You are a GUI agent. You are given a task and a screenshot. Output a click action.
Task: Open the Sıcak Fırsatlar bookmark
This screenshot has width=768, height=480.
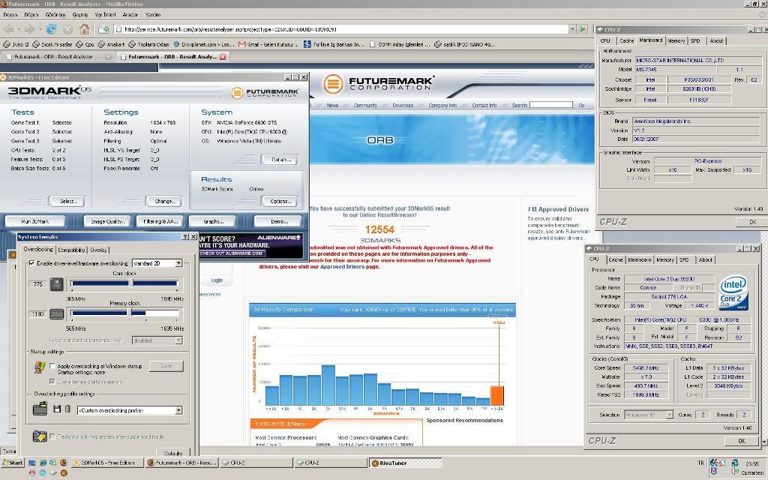(52, 44)
